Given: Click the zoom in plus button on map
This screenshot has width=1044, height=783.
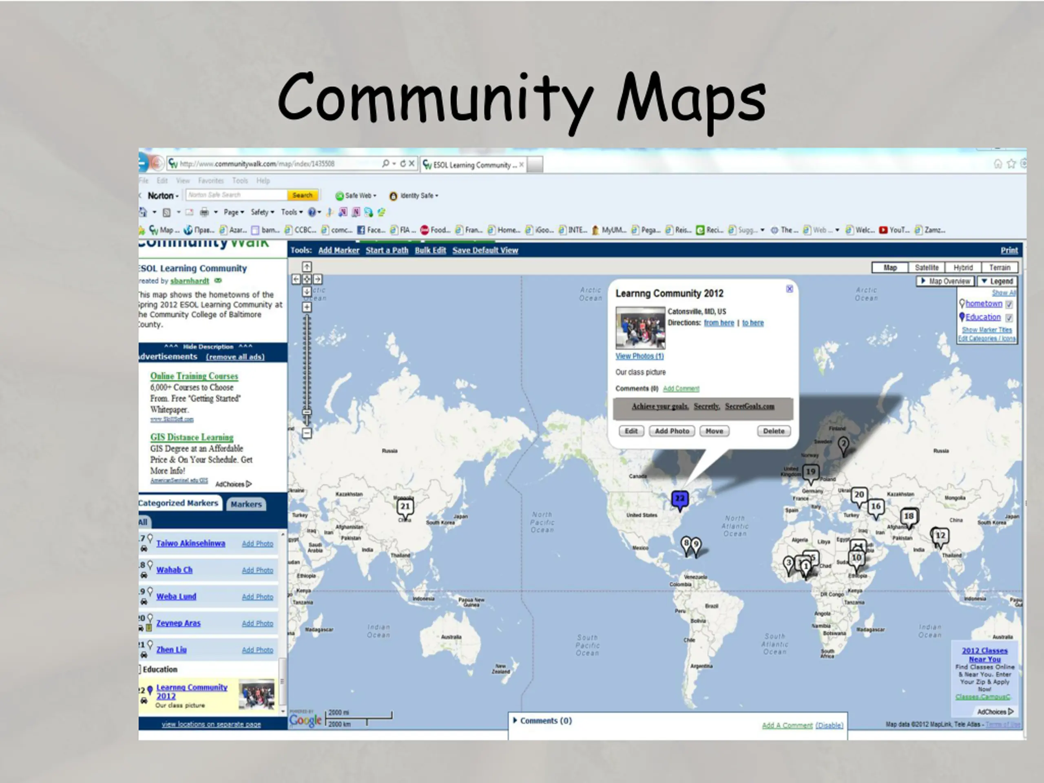Looking at the screenshot, I should tap(307, 307).
